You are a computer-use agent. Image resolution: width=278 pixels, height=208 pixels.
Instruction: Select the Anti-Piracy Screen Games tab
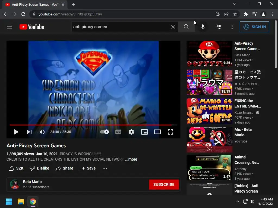tap(35, 5)
